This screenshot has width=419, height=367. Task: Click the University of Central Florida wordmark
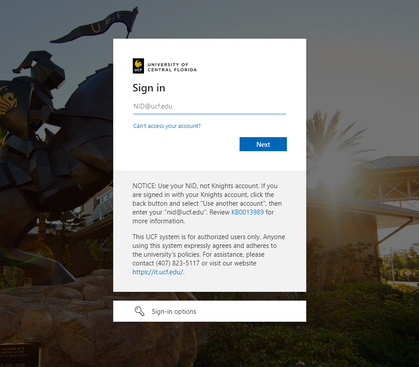(172, 67)
